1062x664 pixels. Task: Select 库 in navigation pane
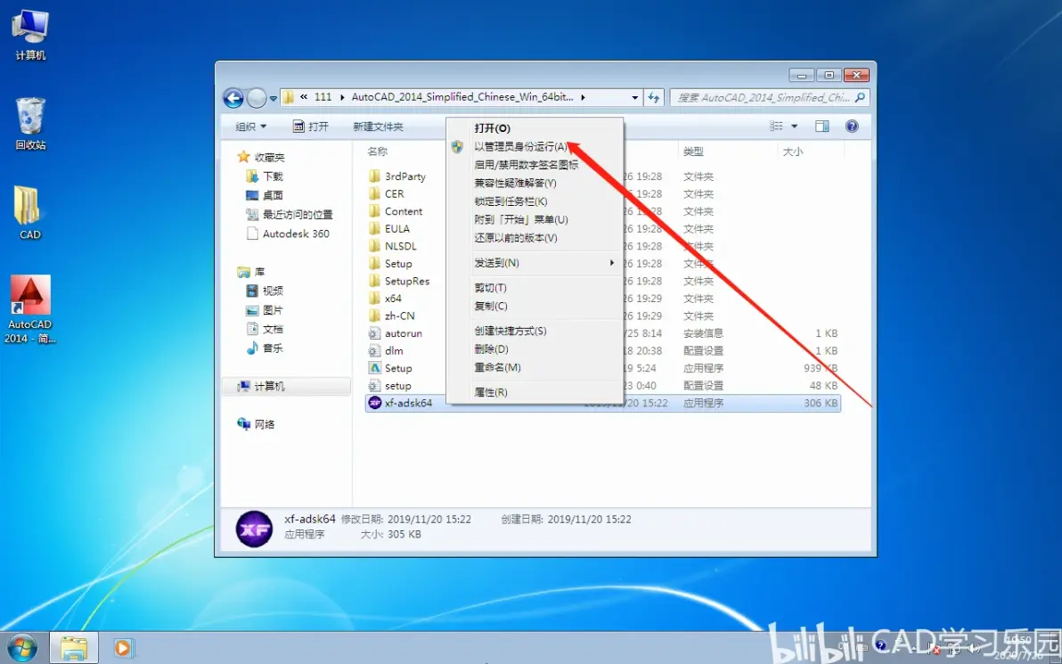coord(251,272)
